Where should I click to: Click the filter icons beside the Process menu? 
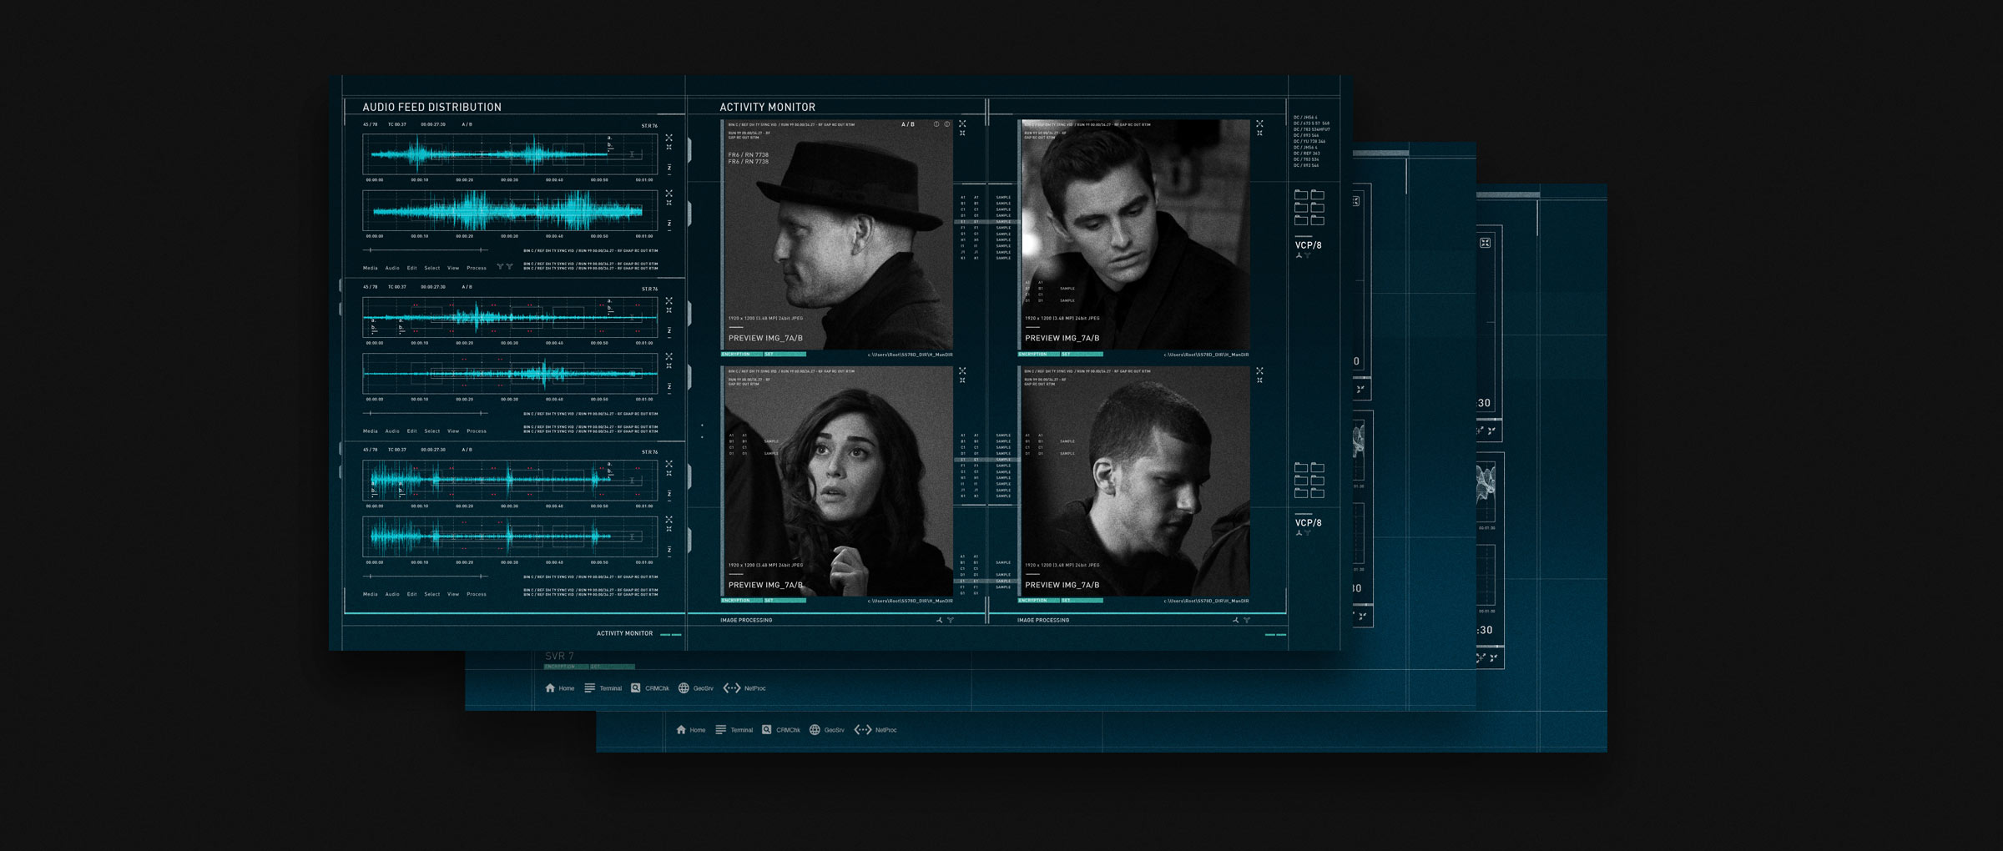tap(505, 267)
